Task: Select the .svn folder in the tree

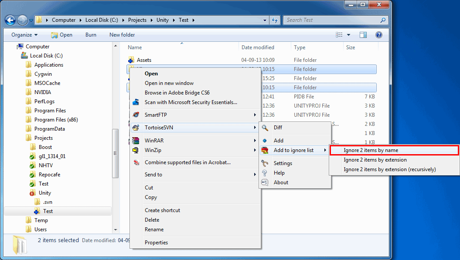Action: (x=48, y=202)
